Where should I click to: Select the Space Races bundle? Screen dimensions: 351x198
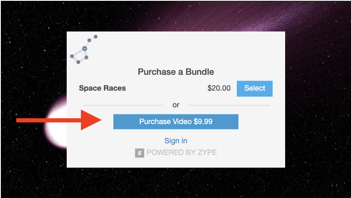pyautogui.click(x=255, y=89)
